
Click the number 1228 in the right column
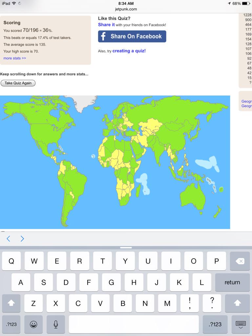pos(247,15)
